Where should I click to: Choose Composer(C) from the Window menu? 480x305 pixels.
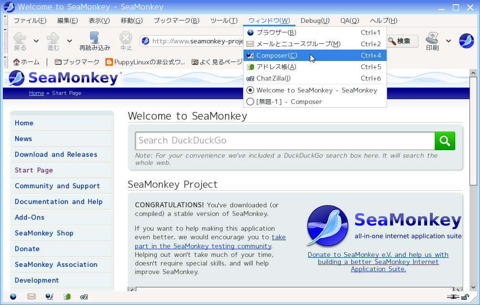(315, 55)
